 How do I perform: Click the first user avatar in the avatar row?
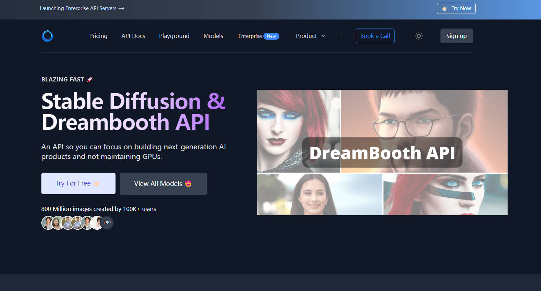48,223
